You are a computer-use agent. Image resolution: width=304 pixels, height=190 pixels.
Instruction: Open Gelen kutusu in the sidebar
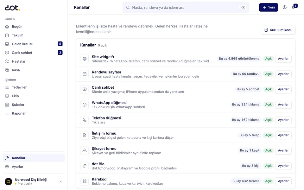34,44
